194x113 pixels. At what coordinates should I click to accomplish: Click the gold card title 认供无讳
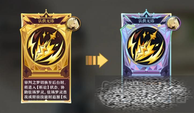click(x=46, y=21)
